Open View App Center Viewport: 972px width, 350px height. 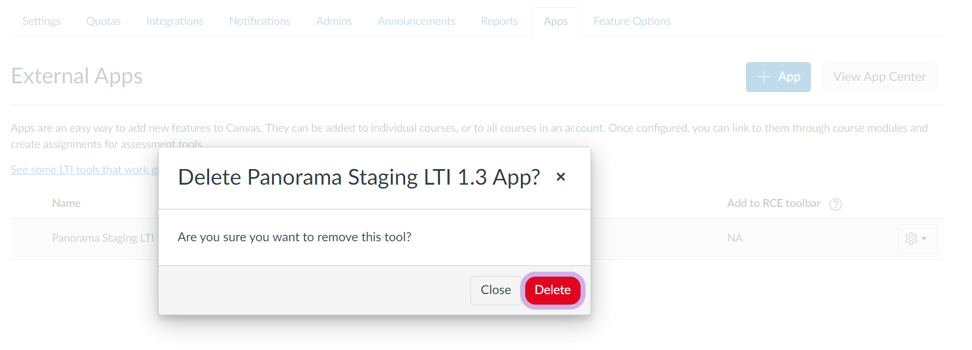tap(879, 77)
